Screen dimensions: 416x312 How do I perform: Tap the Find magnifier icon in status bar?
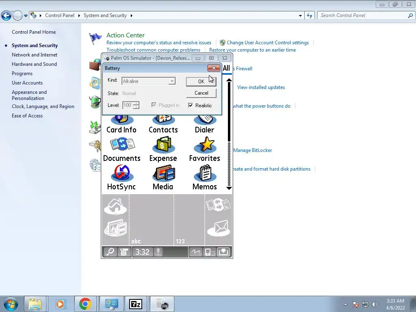110,252
